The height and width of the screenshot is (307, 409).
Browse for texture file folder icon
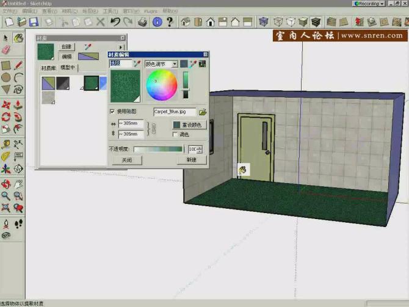203,112
